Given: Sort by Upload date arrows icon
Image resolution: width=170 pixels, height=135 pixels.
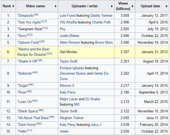Looking at the screenshot, I should coord(166,6).
